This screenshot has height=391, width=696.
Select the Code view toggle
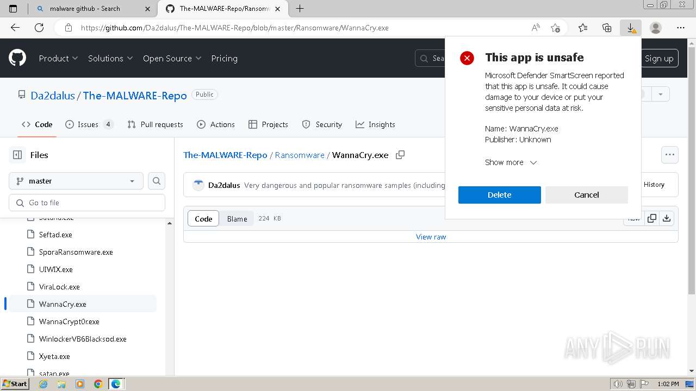coord(203,218)
